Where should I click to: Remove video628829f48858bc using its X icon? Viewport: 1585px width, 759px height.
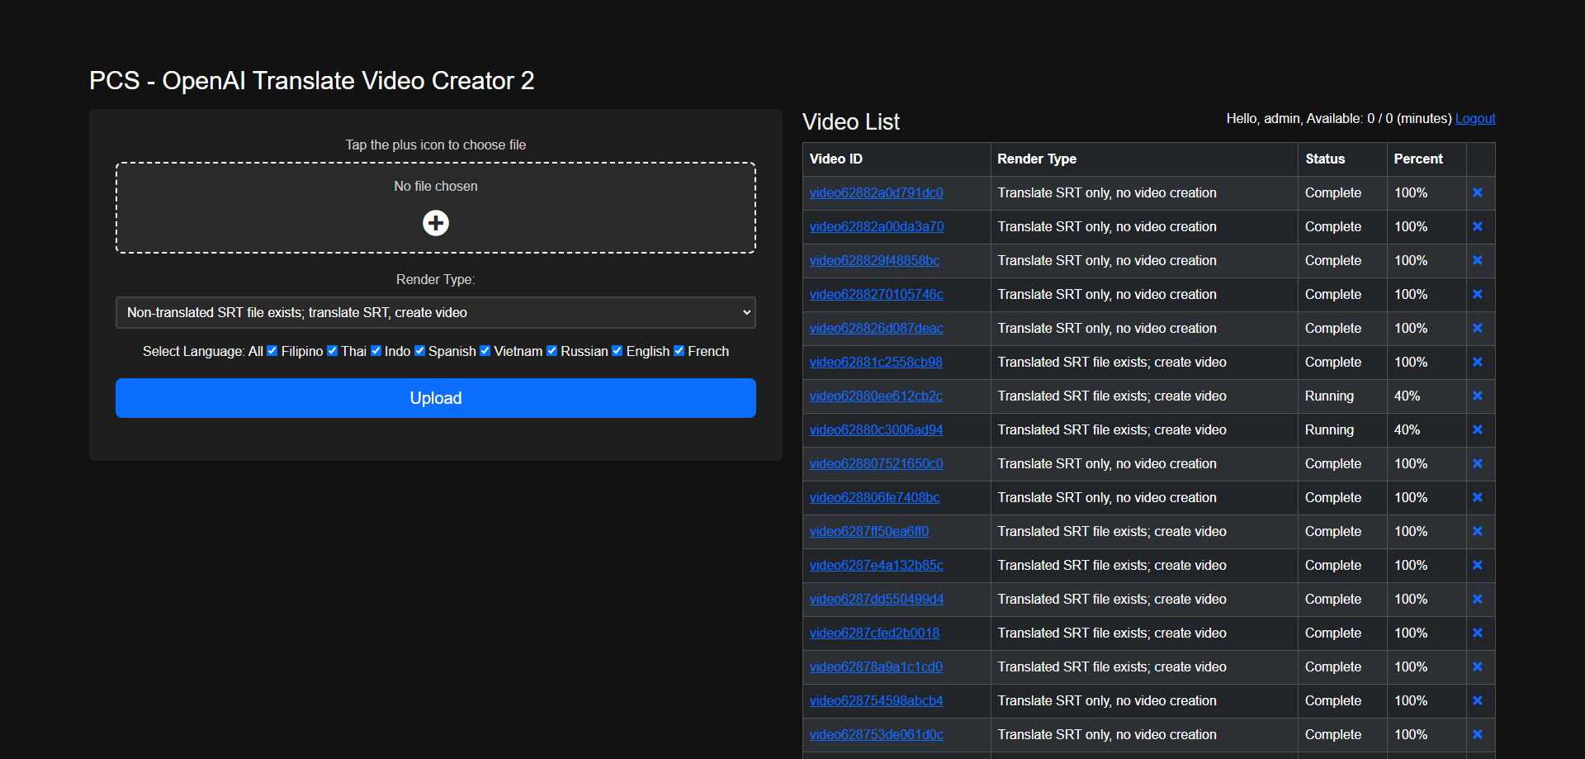click(x=1478, y=260)
